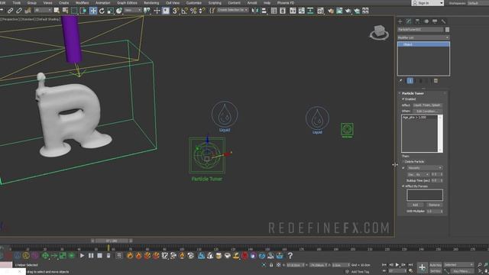Click the Phoenix toolbar help question mark
The height and width of the screenshot is (275, 489).
pyautogui.click(x=290, y=256)
